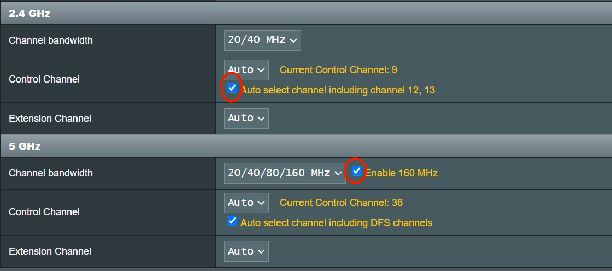This screenshot has height=271, width=612.
Task: Click the "Auto select channel including channel 12, 13" text
Action: (338, 90)
